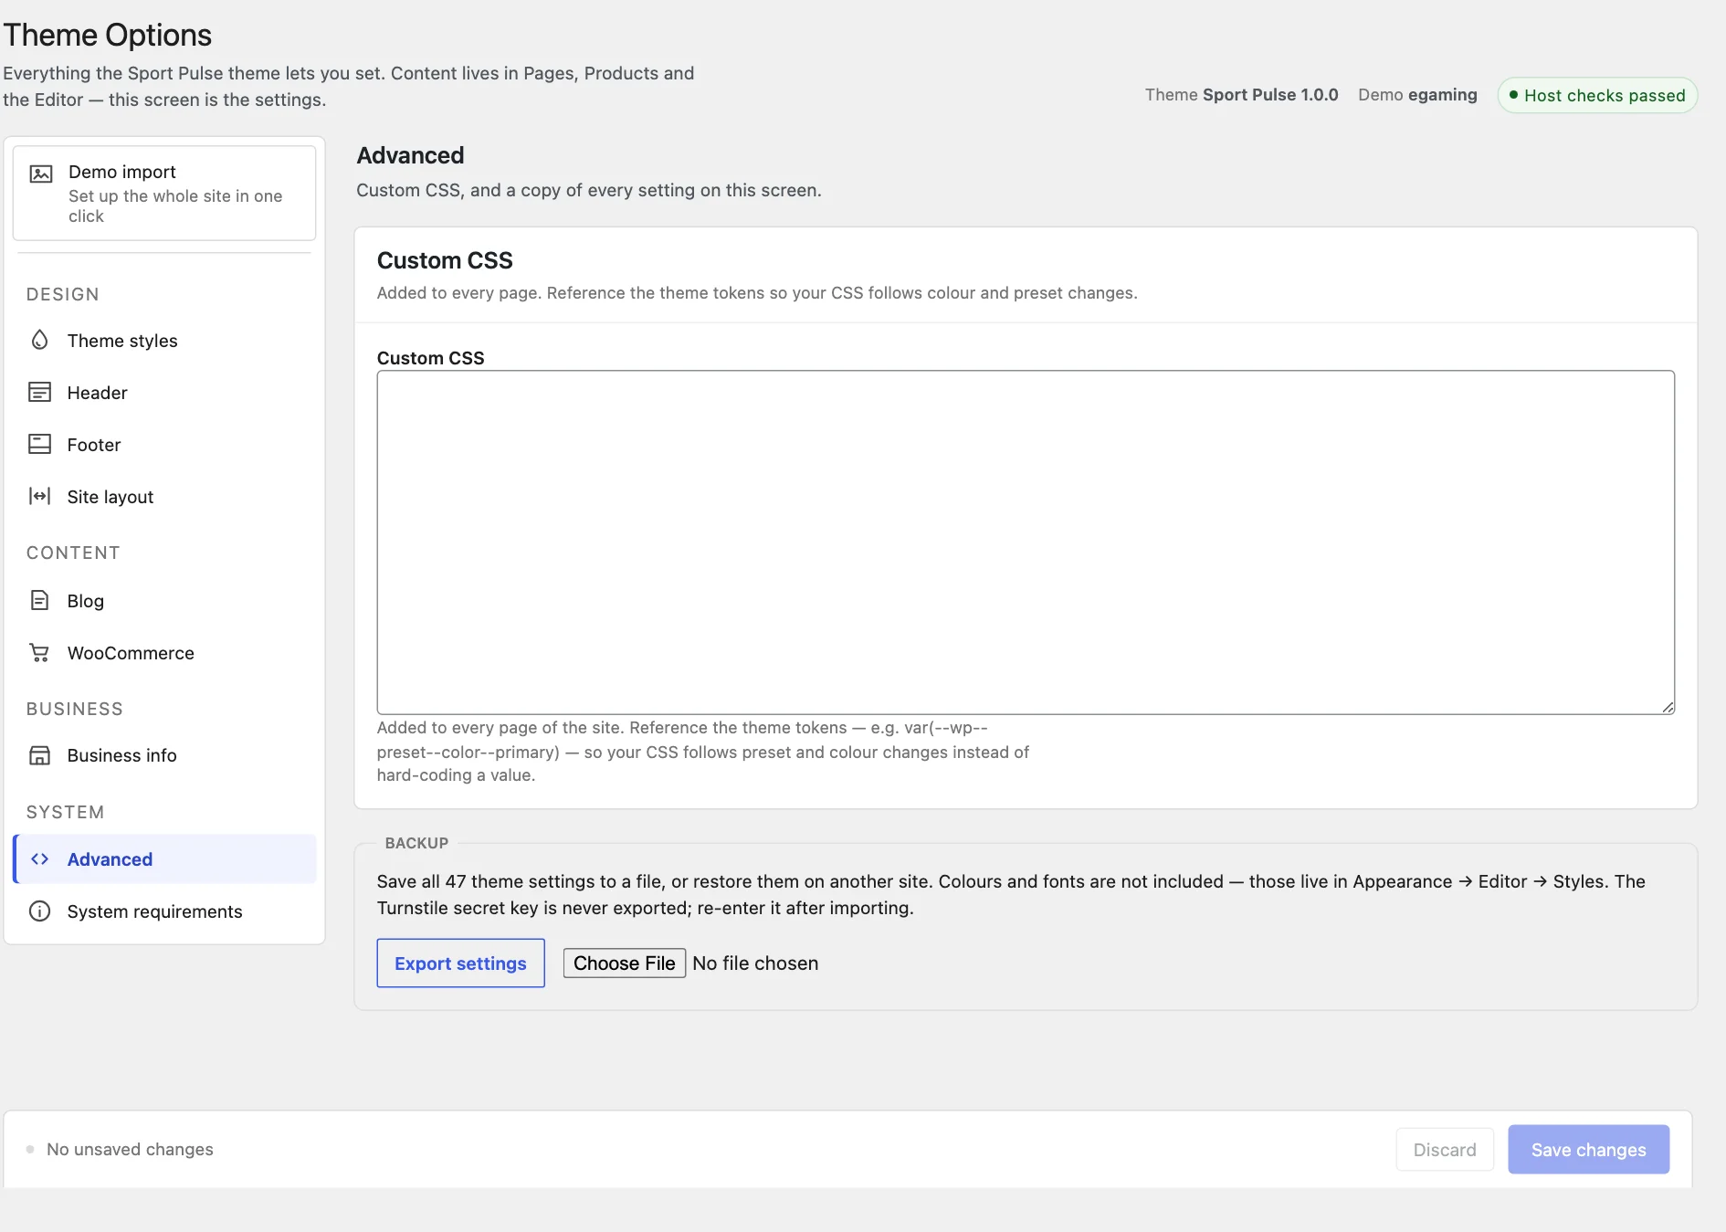1726x1232 pixels.
Task: Click the green status dot in Host checks badge
Action: click(x=1513, y=95)
